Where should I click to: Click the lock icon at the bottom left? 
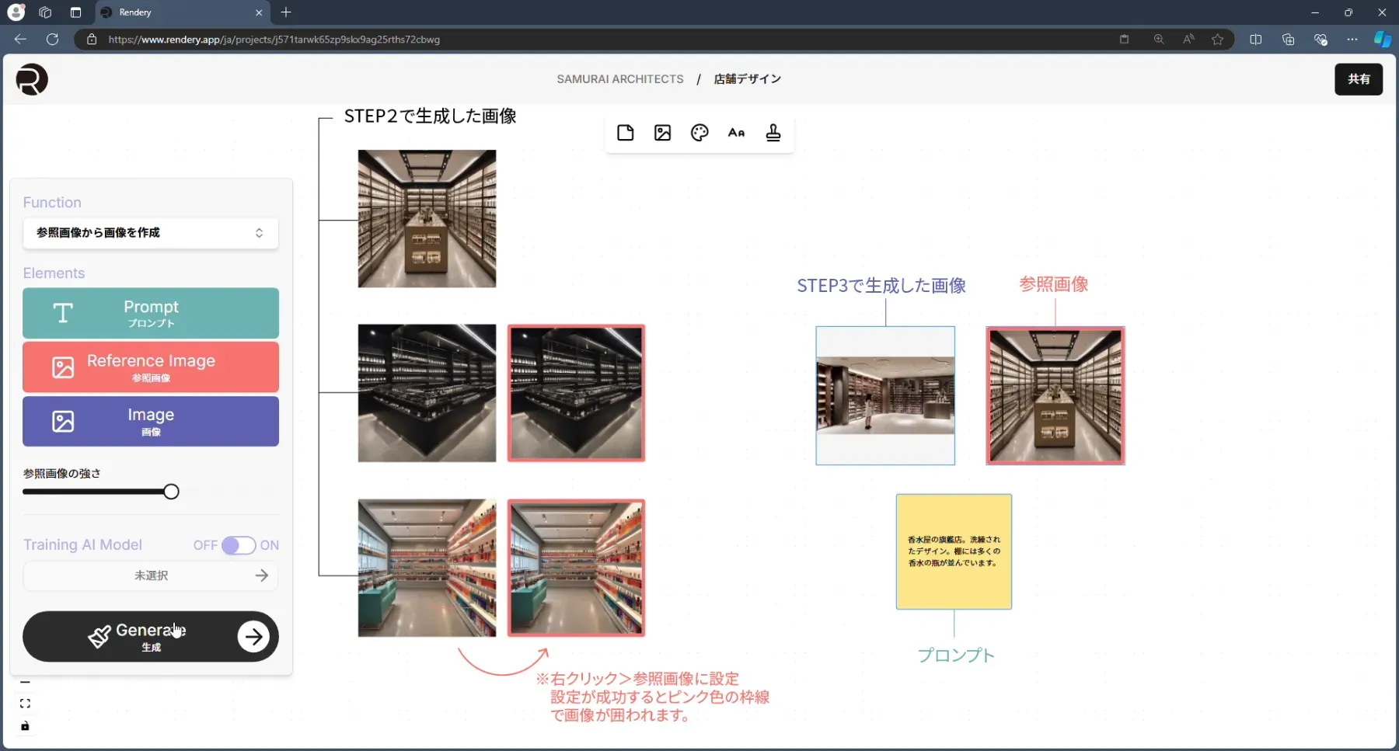coord(24,726)
